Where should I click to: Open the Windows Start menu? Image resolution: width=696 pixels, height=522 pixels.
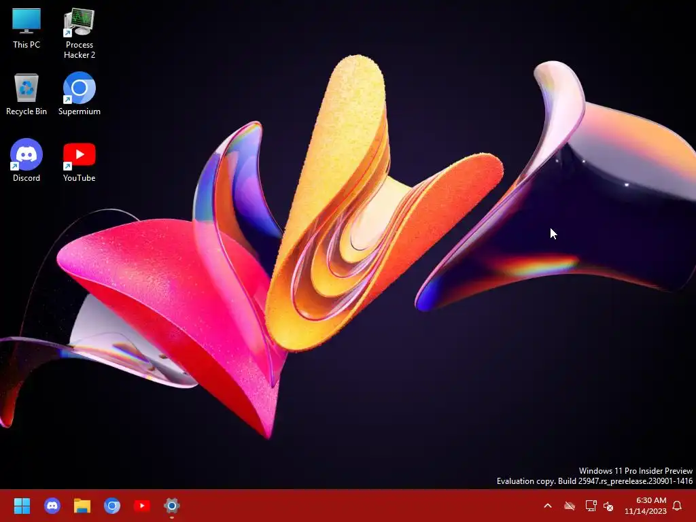22,506
